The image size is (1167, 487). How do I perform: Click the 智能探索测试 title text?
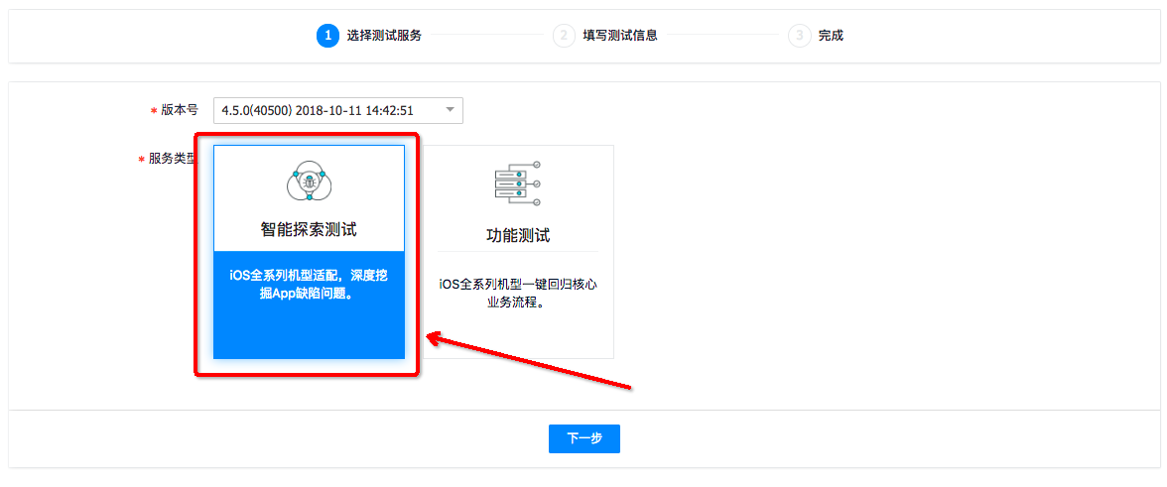[x=309, y=230]
